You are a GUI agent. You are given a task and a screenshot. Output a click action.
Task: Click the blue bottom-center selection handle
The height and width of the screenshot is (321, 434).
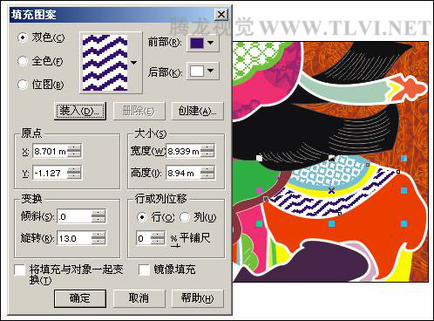[331, 223]
